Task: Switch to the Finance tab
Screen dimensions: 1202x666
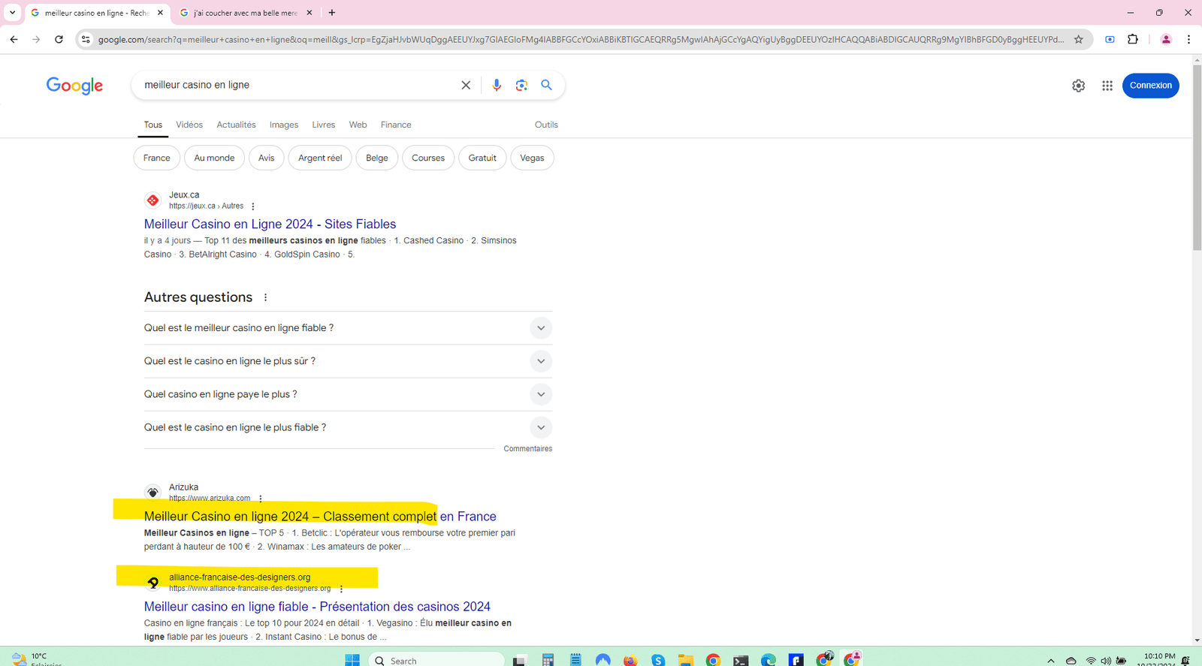Action: coord(396,125)
